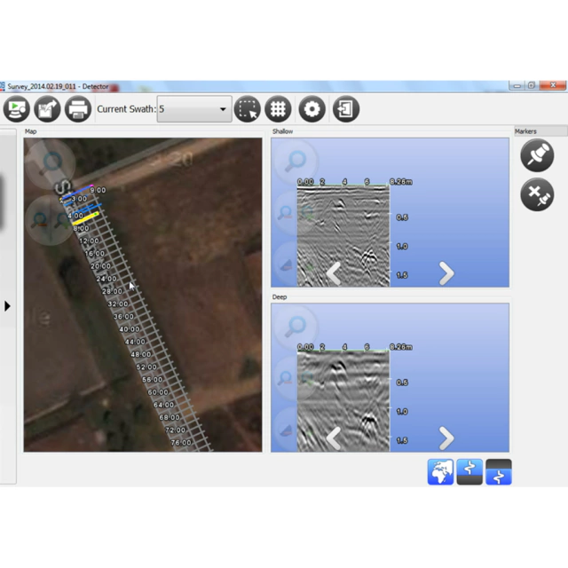Open the Current Swath dropdown
The width and height of the screenshot is (568, 568).
click(222, 109)
